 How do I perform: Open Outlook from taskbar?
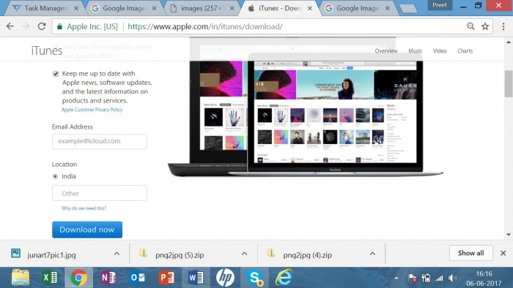click(x=138, y=278)
